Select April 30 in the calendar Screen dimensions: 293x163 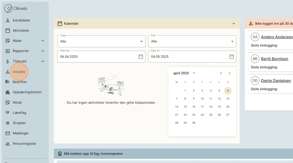point(194,123)
